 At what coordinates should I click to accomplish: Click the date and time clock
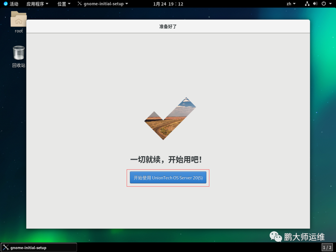point(168,4)
